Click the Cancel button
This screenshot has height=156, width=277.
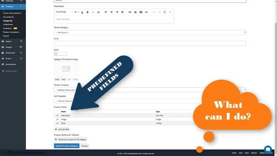coord(84,146)
